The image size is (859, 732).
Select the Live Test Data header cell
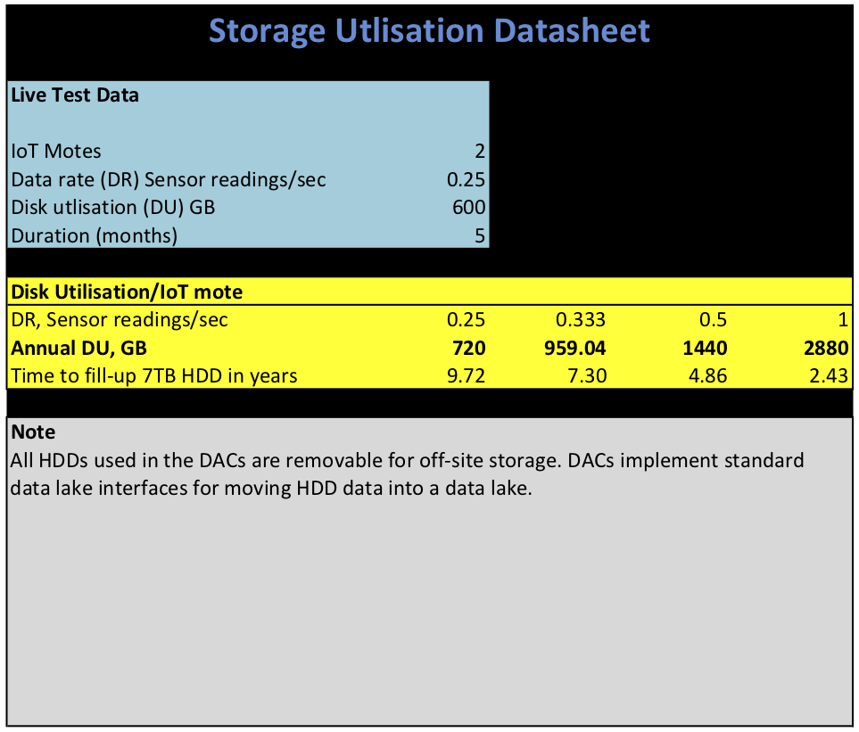(75, 95)
